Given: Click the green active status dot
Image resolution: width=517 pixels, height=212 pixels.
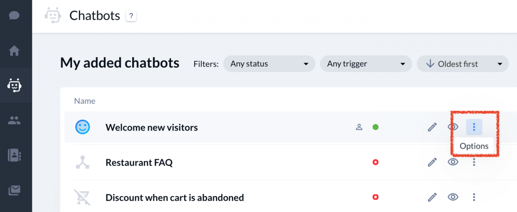Looking at the screenshot, I should coord(375,127).
